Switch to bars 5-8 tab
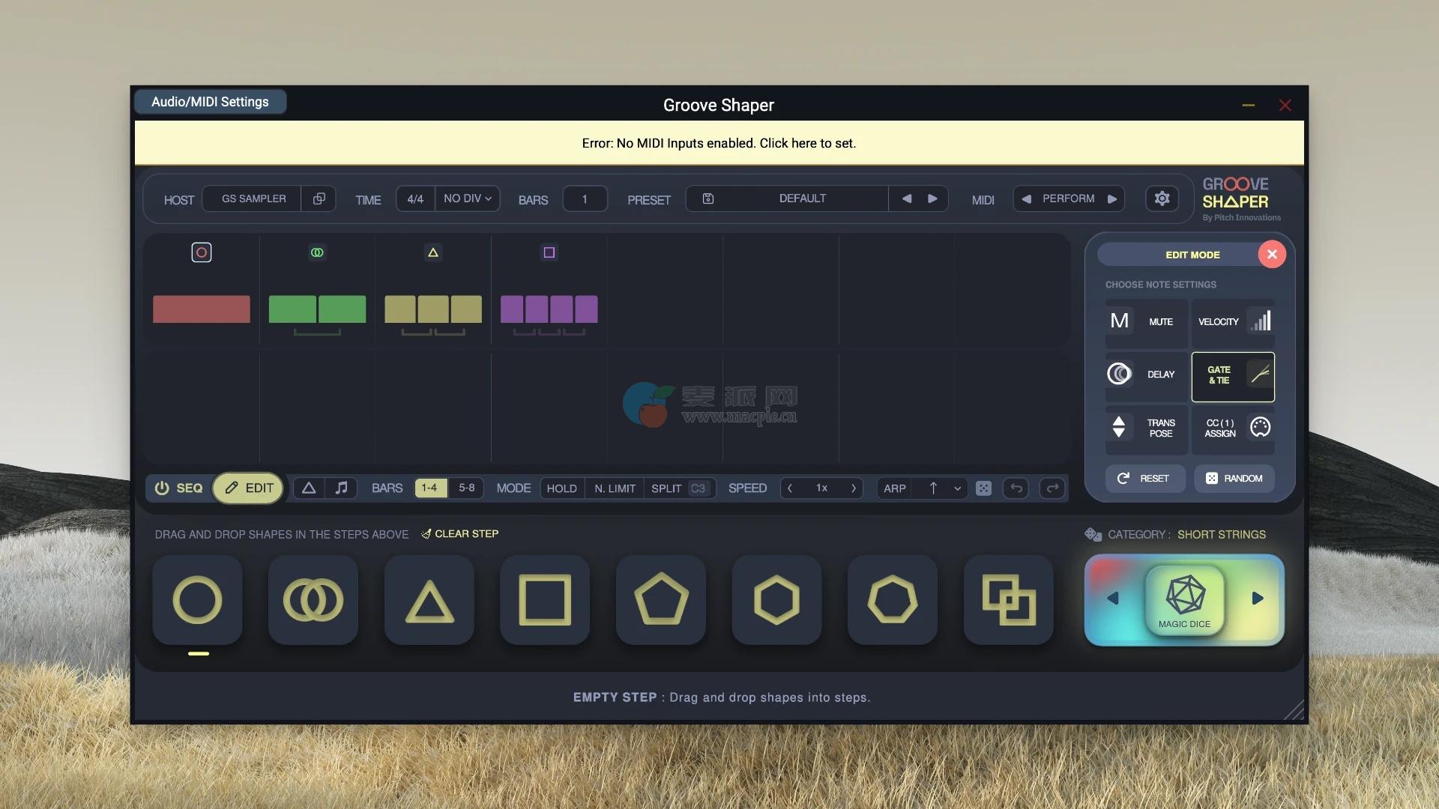The width and height of the screenshot is (1439, 809). [466, 488]
